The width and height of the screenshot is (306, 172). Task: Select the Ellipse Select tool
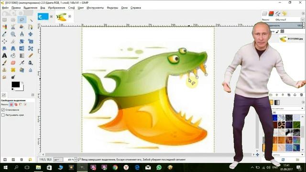coord(13,20)
